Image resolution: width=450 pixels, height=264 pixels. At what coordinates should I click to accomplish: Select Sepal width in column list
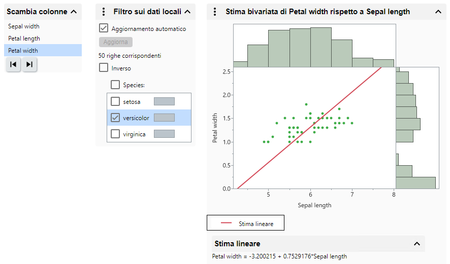coord(24,26)
